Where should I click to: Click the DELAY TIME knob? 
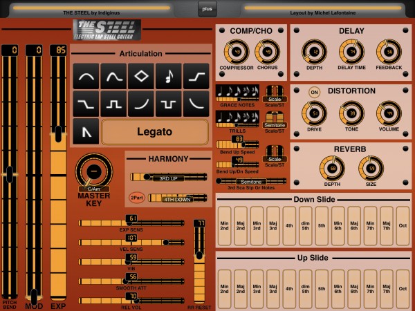point(352,52)
